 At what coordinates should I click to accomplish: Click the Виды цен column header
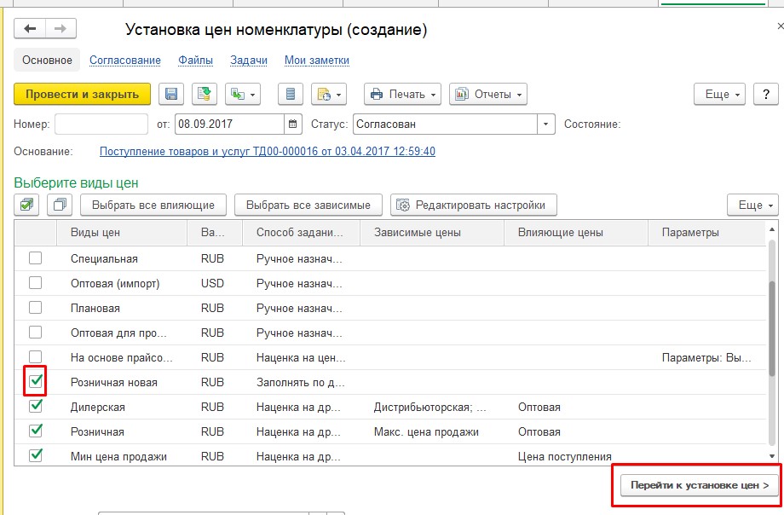(x=122, y=232)
